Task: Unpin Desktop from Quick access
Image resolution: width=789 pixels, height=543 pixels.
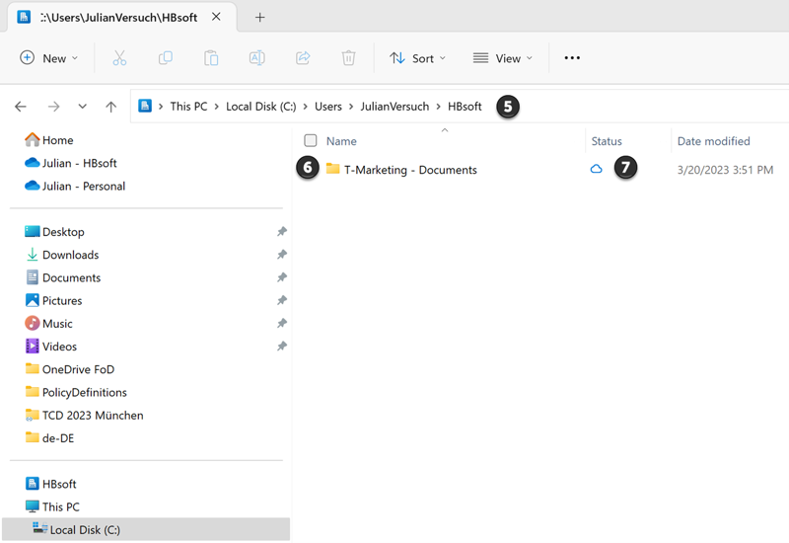Action: pos(281,232)
